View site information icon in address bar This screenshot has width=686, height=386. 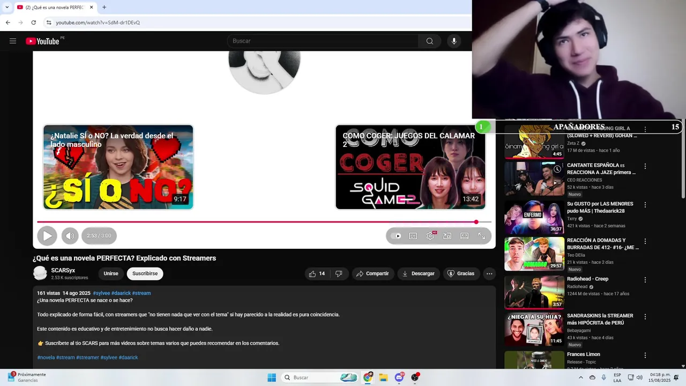click(x=49, y=23)
